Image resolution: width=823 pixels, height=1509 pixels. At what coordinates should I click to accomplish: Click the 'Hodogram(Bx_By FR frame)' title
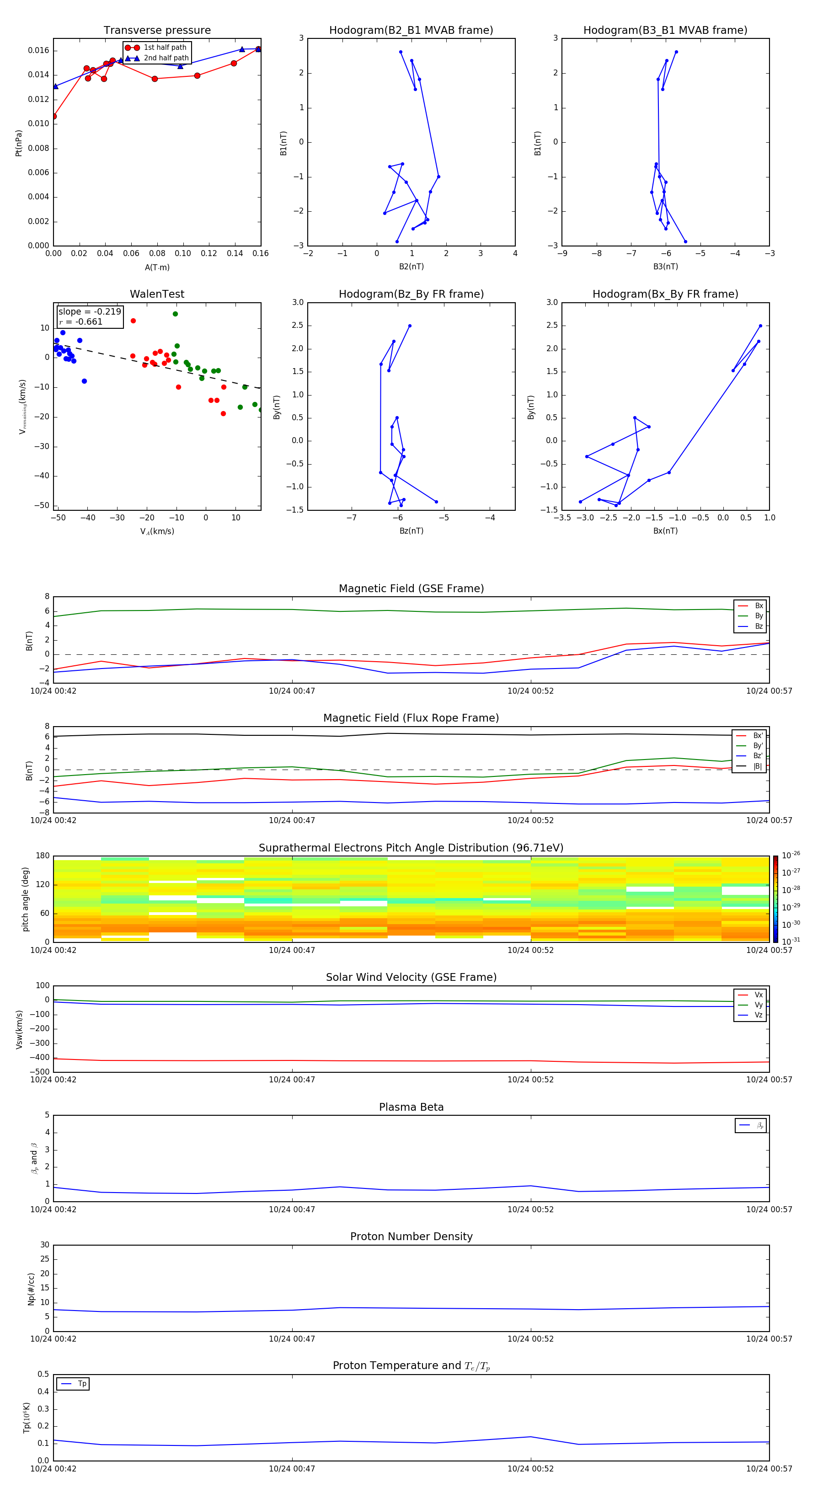[x=665, y=294]
